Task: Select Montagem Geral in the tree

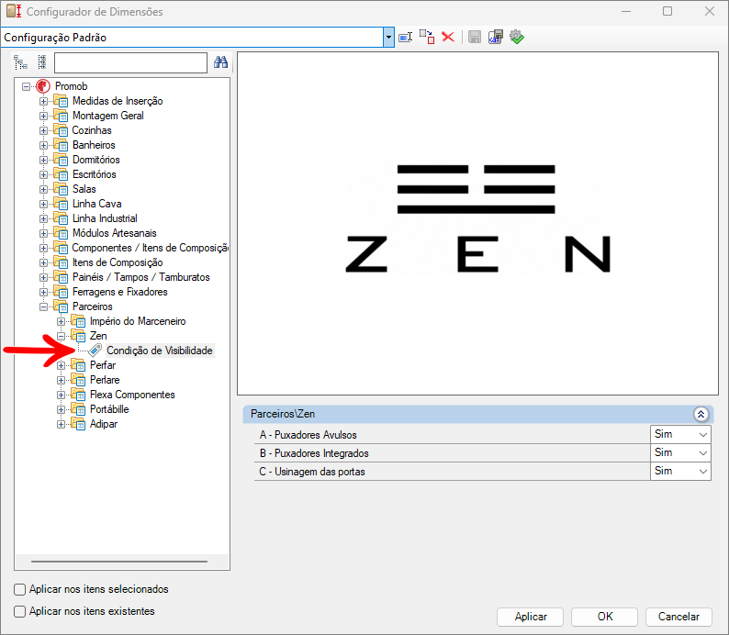Action: [x=107, y=116]
